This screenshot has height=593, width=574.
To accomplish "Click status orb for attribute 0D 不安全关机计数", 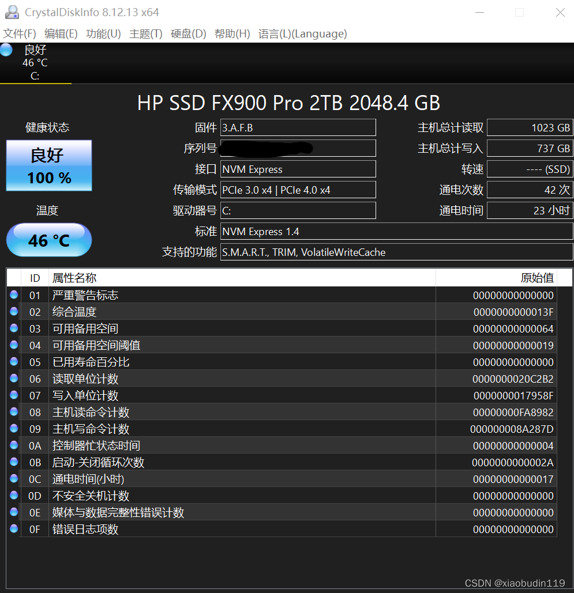I will click(x=14, y=495).
